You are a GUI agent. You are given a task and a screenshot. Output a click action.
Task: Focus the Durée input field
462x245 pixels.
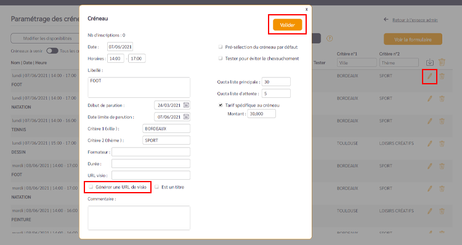pos(151,164)
